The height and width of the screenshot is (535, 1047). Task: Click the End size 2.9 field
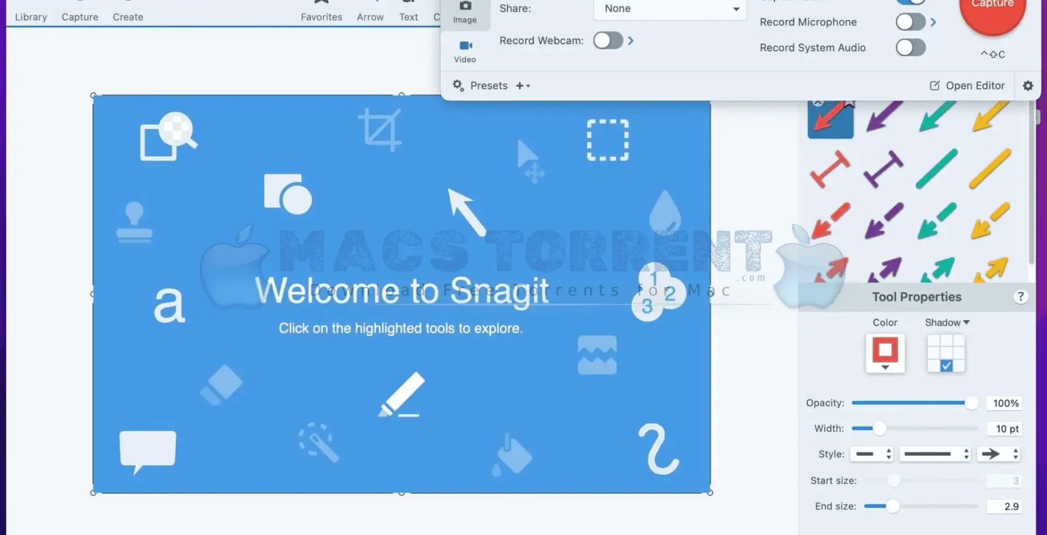point(1004,506)
